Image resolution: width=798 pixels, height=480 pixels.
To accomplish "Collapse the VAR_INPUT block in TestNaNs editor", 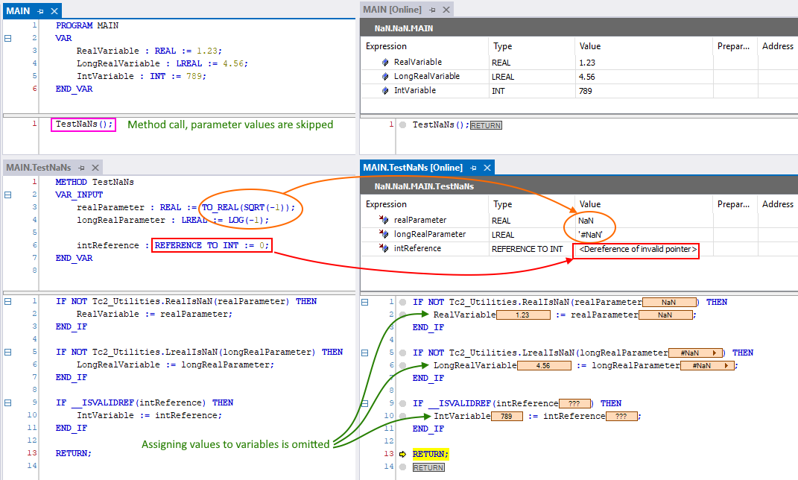I will [7, 195].
